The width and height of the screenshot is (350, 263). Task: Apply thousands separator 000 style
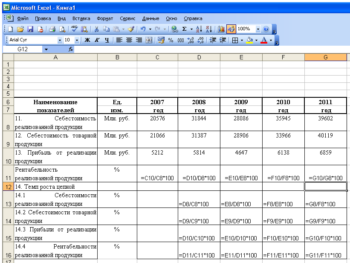pyautogui.click(x=181, y=40)
